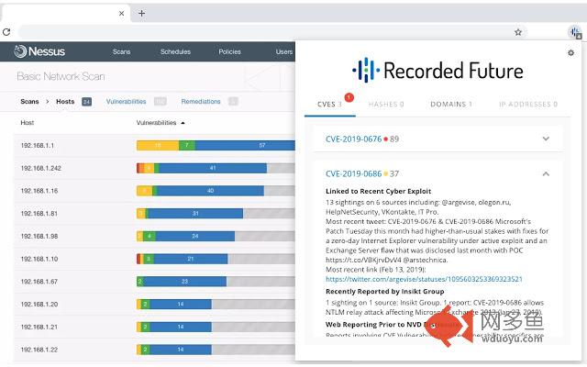This screenshot has width=587, height=367.
Task: Sort by Vulnerabilities column arrow
Action: 183,123
